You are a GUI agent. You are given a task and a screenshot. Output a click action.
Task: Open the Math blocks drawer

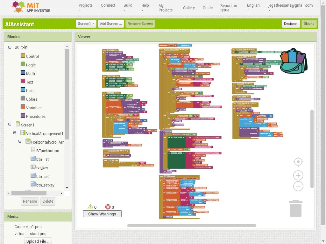click(30, 73)
